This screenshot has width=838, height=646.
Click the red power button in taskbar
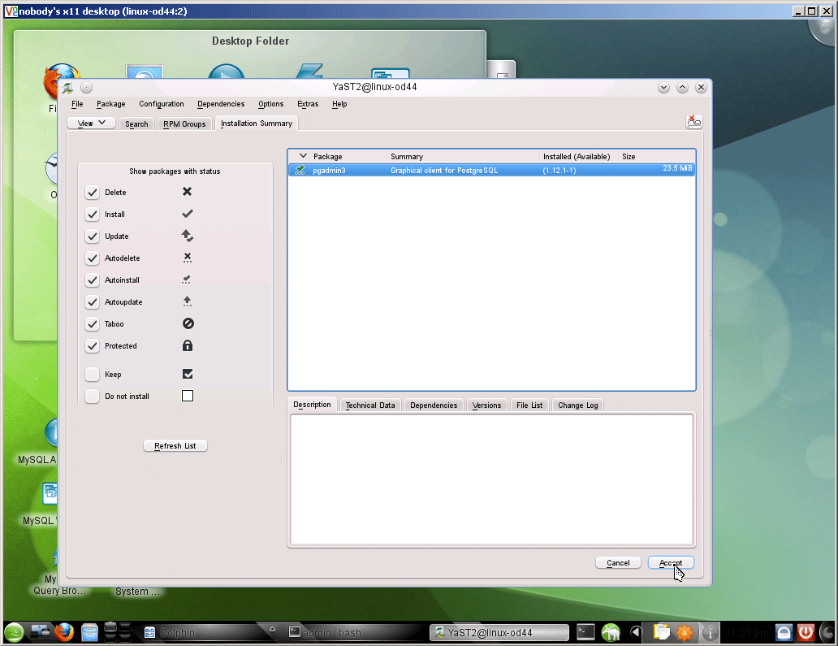[806, 633]
